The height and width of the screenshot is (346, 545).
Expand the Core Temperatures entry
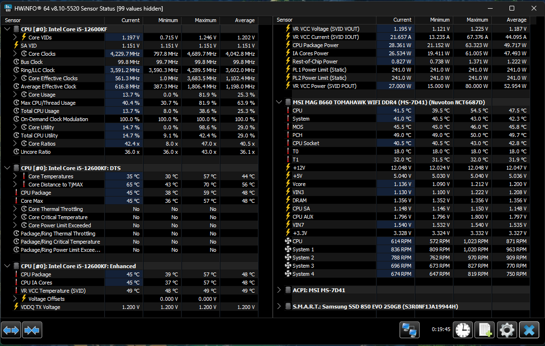point(15,176)
